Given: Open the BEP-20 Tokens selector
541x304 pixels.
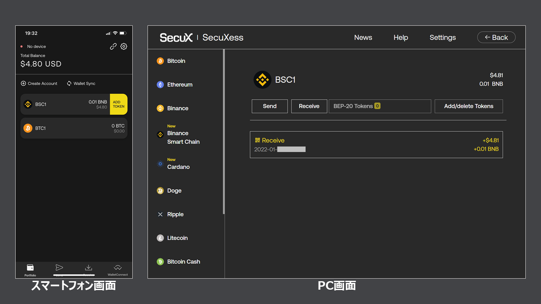Looking at the screenshot, I should 380,106.
